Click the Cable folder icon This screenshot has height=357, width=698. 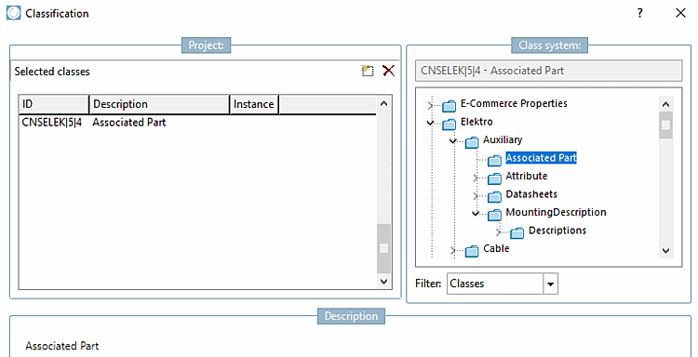tap(472, 251)
